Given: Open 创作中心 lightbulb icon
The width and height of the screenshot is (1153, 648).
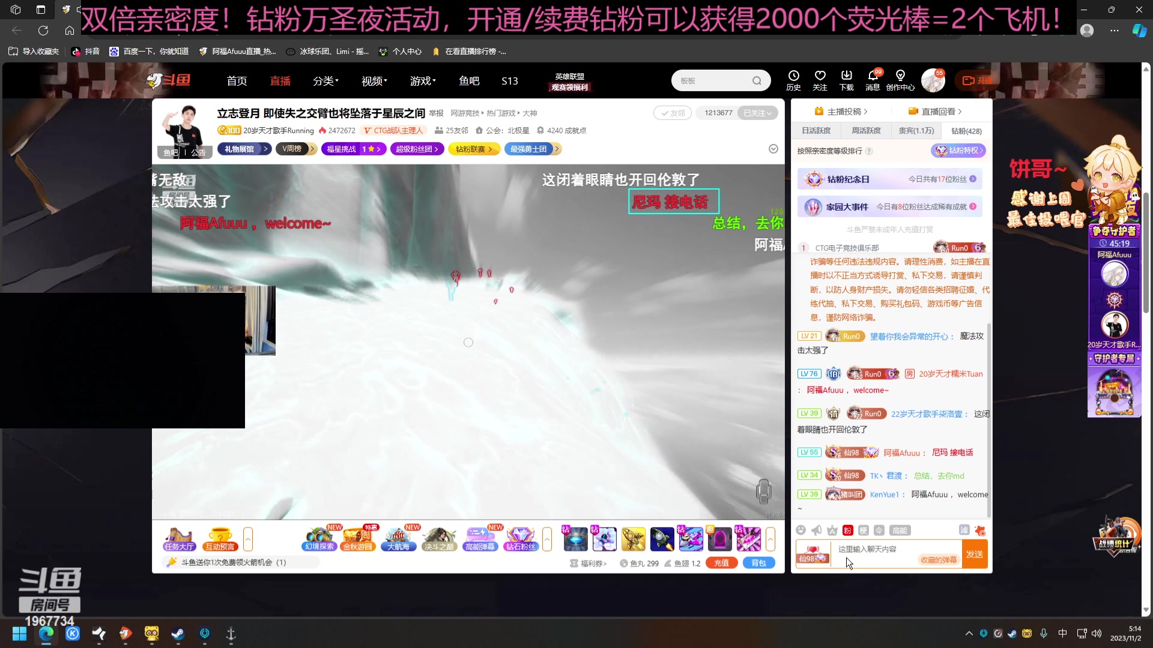Looking at the screenshot, I should [x=900, y=80].
